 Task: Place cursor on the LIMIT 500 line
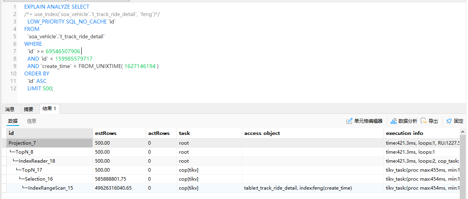click(x=40, y=88)
